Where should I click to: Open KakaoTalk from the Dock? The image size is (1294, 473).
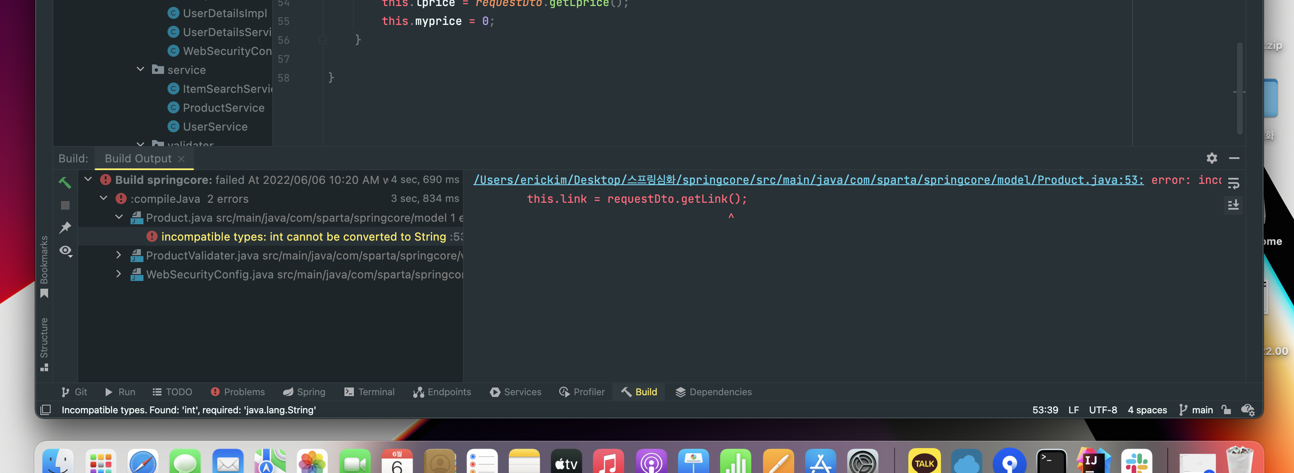[x=924, y=461]
